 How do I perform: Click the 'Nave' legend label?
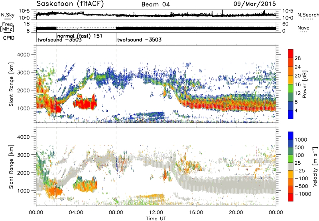[303, 28]
